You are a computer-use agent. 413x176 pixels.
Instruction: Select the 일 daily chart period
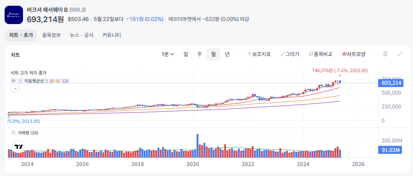tap(186, 54)
